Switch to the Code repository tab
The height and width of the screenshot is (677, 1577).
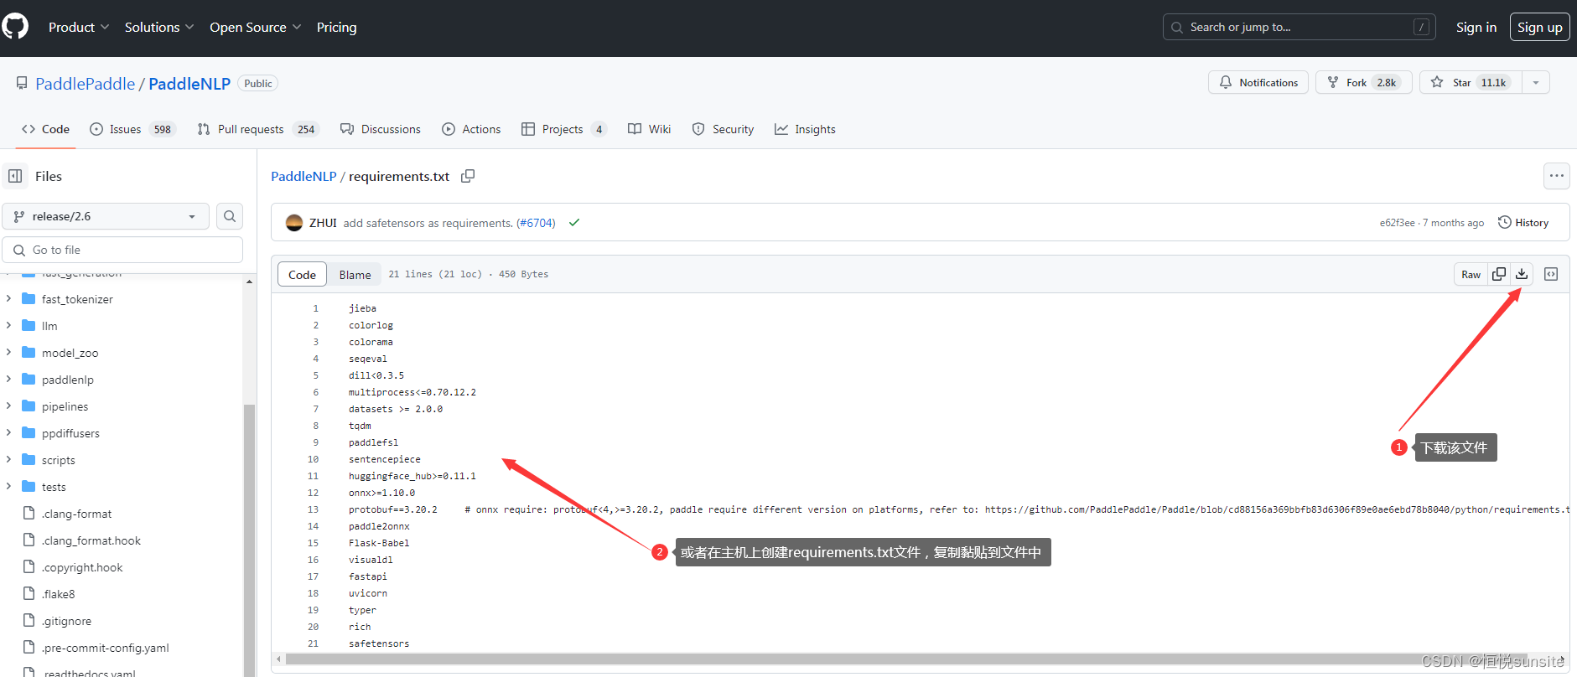point(46,129)
